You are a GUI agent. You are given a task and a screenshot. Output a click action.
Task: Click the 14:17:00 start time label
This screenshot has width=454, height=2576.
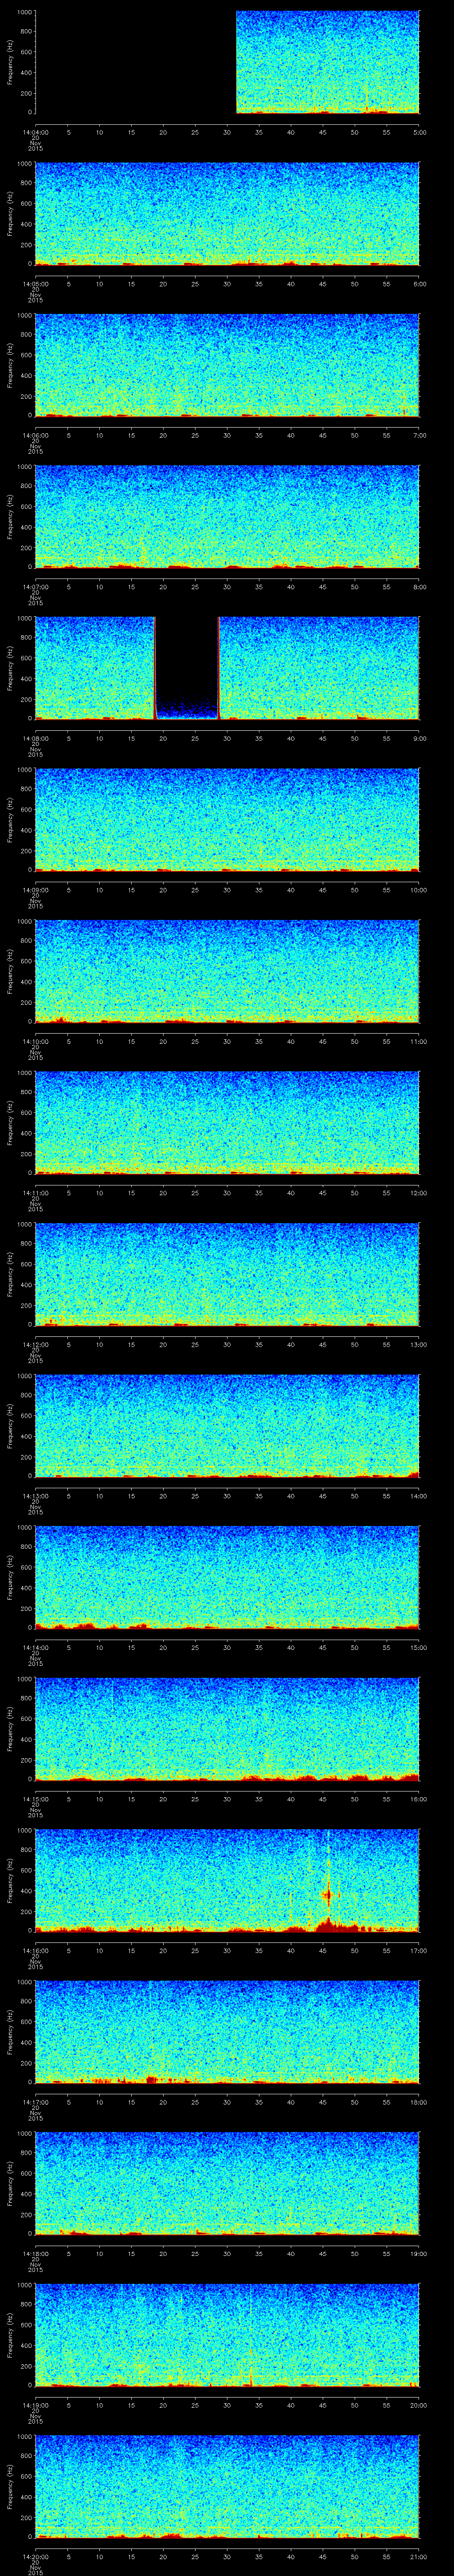coord(35,2101)
